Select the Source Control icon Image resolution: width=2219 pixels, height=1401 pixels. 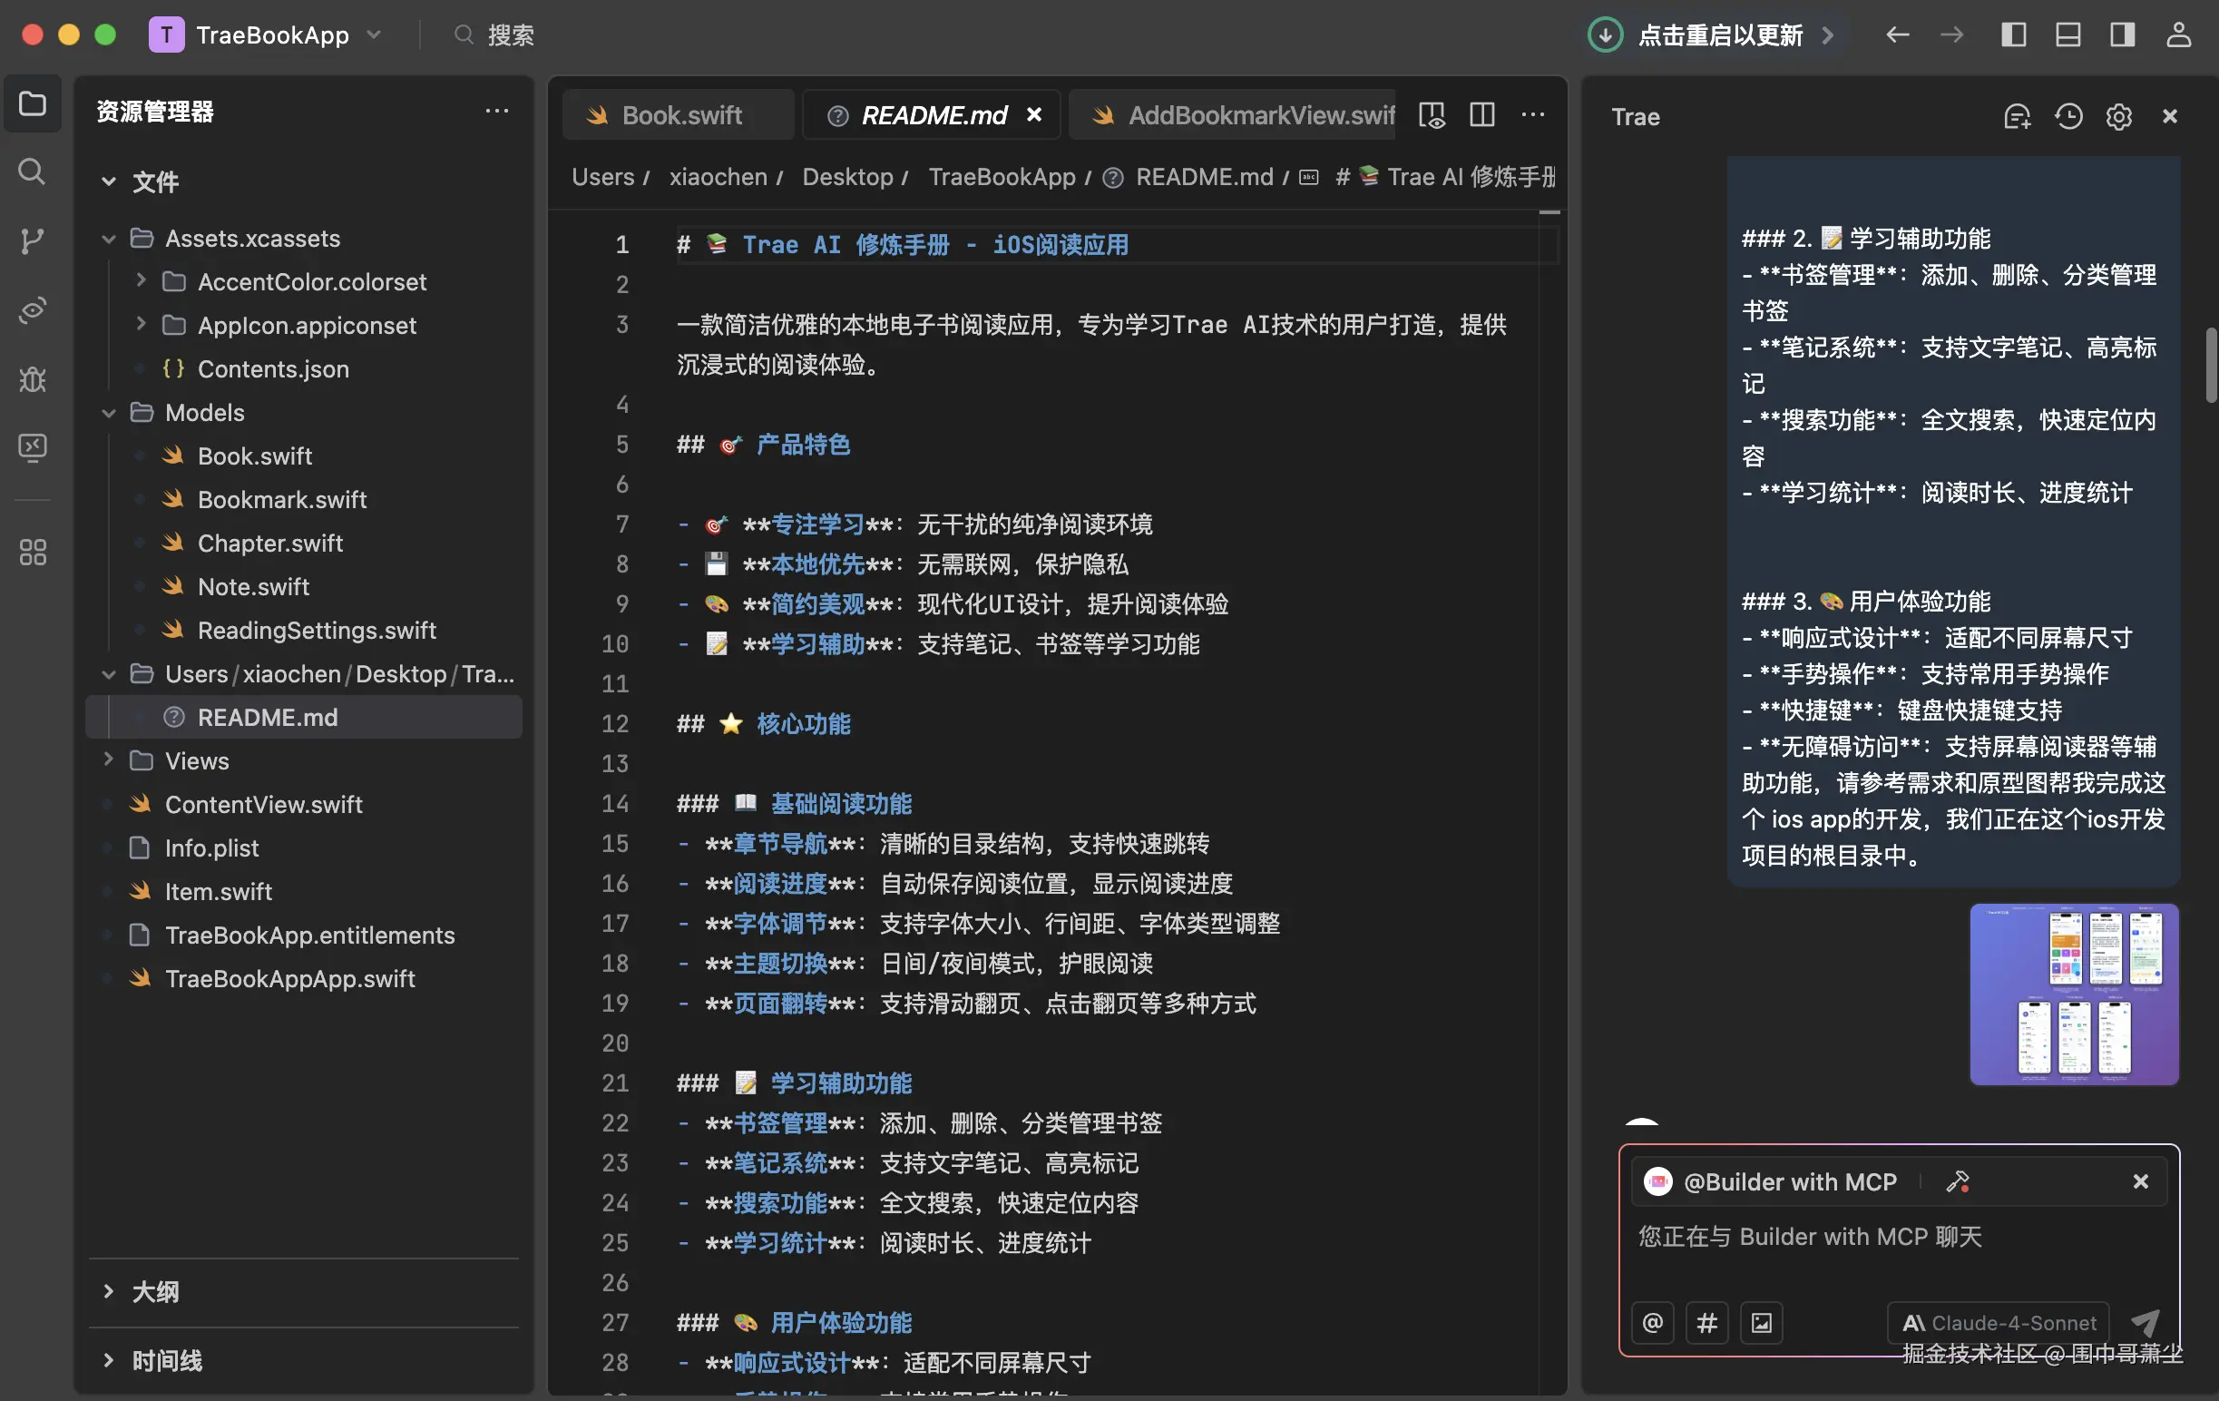coord(33,241)
